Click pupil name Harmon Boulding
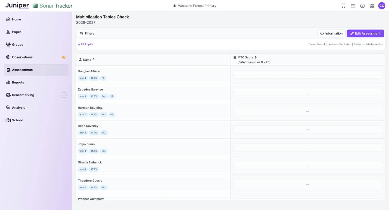389x210 pixels. (90, 108)
